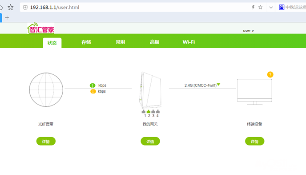Screen dimensions: 306x175
Task: Open the Baidu paw search icon
Action: click(x=282, y=7)
